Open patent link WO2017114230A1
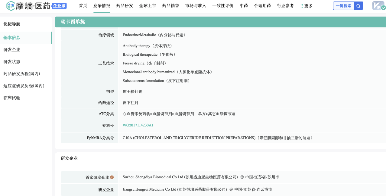The image size is (386, 196). (138, 125)
